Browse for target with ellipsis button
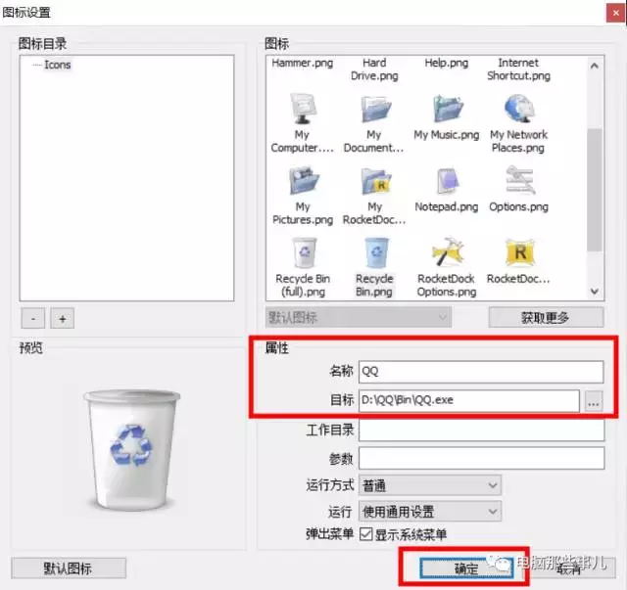Image resolution: width=627 pixels, height=590 pixels. pyautogui.click(x=594, y=400)
